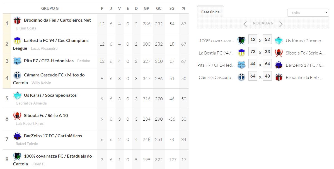Click Câmara Cascudo FC crest in standings
334x169 pixels.
tap(17, 75)
